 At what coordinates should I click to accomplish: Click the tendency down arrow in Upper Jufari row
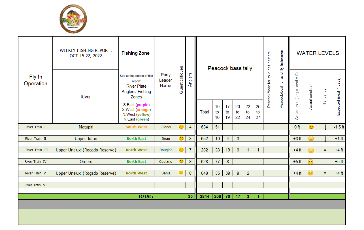click(325, 139)
